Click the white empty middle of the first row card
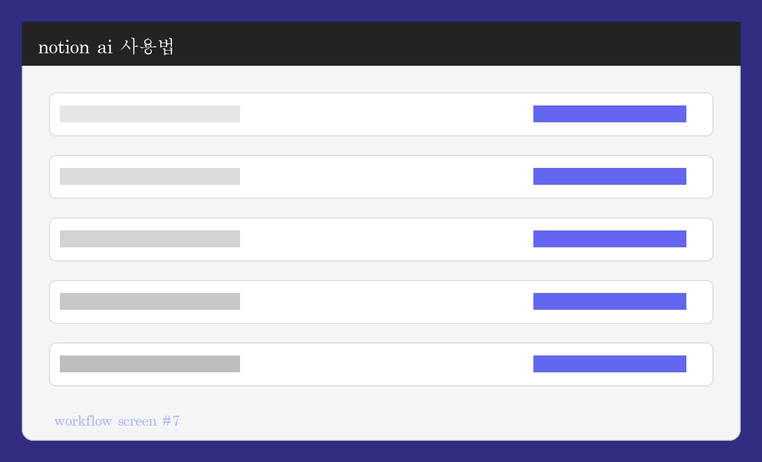Screen dimensions: 762x462 pyautogui.click(x=386, y=114)
